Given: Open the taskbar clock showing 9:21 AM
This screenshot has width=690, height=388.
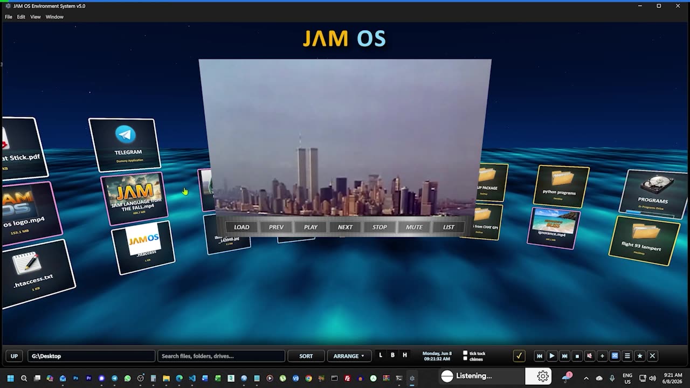Looking at the screenshot, I should coord(672,378).
